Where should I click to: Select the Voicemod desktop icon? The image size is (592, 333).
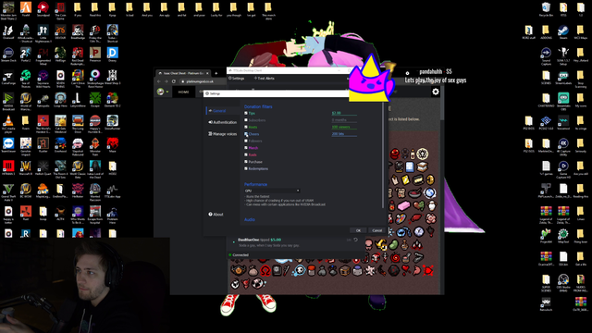(x=563, y=123)
